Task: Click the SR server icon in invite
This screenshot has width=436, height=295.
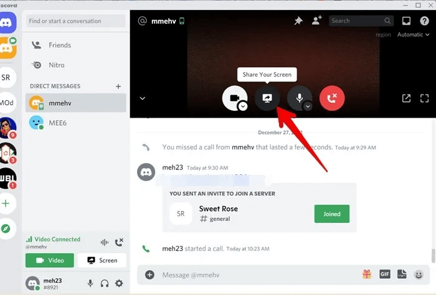Action: [181, 213]
